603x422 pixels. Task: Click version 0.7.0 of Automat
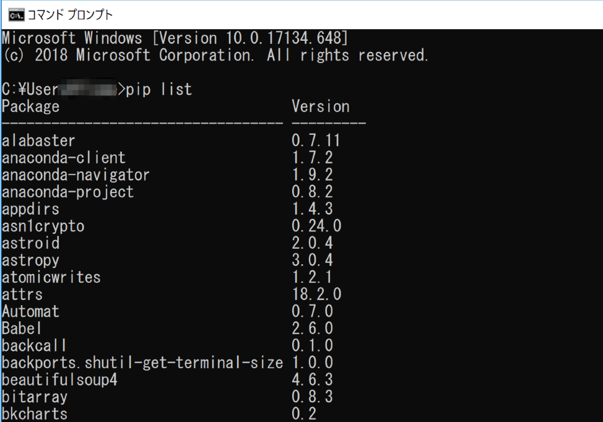pos(312,311)
